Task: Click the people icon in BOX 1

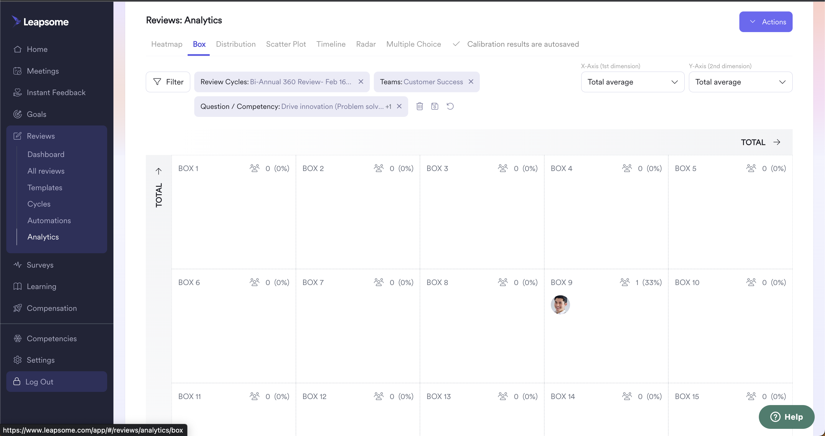Action: [x=255, y=168]
